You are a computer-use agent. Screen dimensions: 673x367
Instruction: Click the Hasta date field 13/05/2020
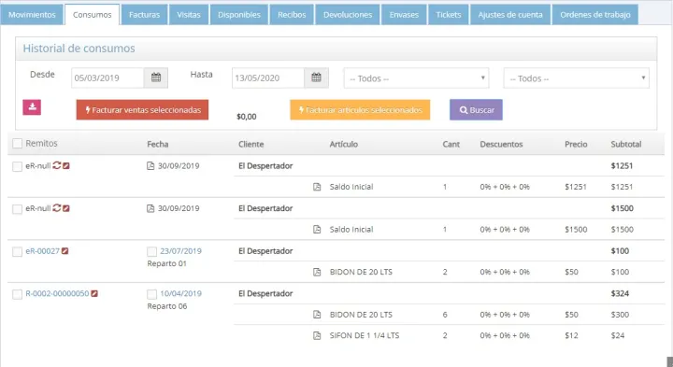pyautogui.click(x=268, y=78)
